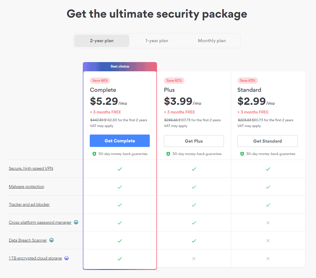316x278 pixels.
Task: Click the NordLocker icon beside cloud storage
Action: pyautogui.click(x=66, y=258)
